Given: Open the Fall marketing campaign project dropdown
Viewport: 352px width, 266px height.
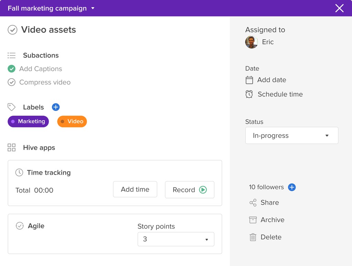Looking at the screenshot, I should tap(93, 8).
